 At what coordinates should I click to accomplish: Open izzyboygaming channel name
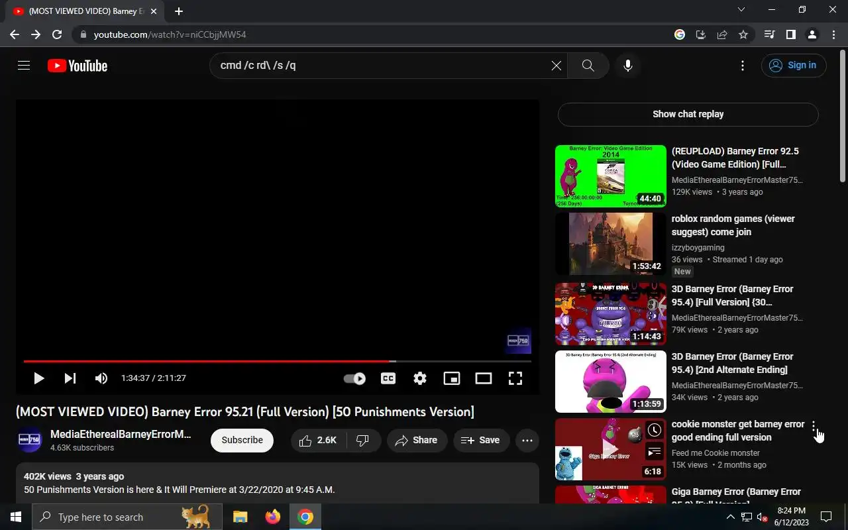tap(698, 248)
